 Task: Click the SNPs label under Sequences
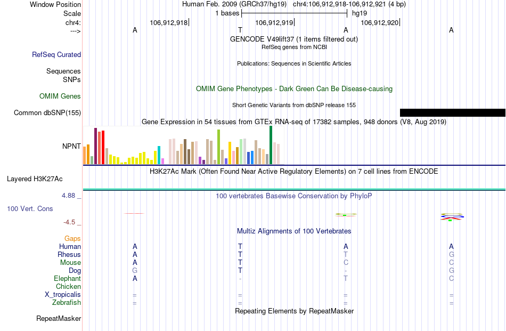coord(72,79)
